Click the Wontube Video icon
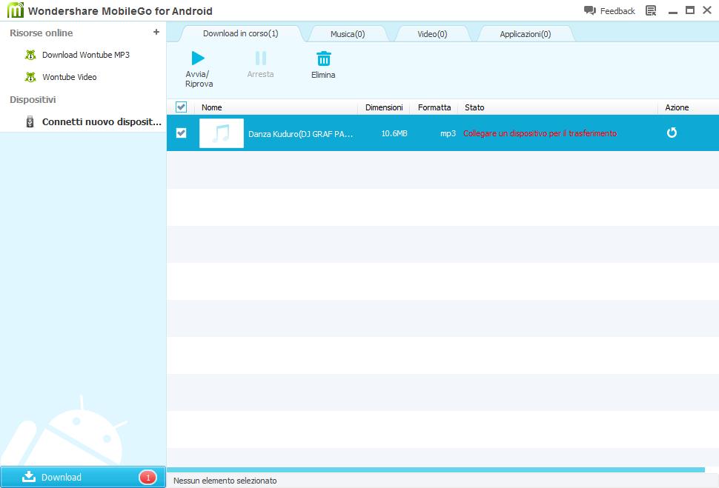Viewport: 719px width, 488px height. [30, 77]
